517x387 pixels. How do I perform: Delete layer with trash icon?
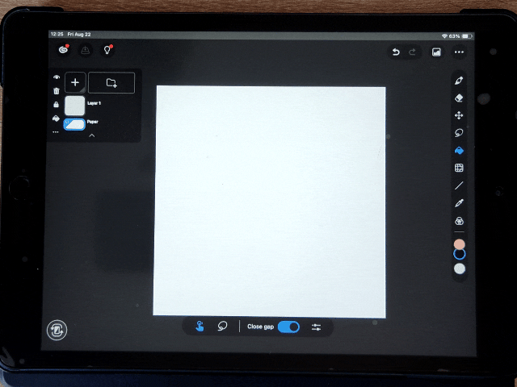[x=57, y=91]
